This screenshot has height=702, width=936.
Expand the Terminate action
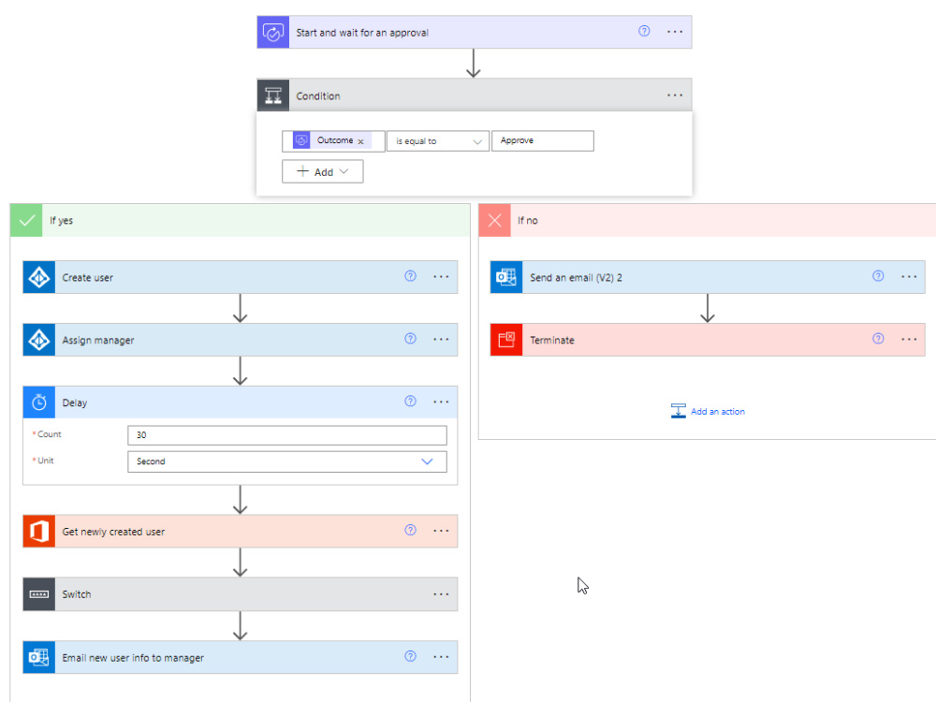(708, 340)
